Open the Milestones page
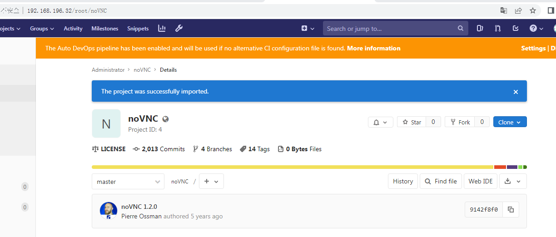The height and width of the screenshot is (237, 556). pyautogui.click(x=105, y=28)
